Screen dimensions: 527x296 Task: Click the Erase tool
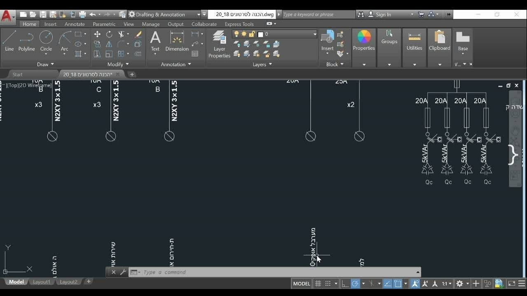tap(138, 34)
